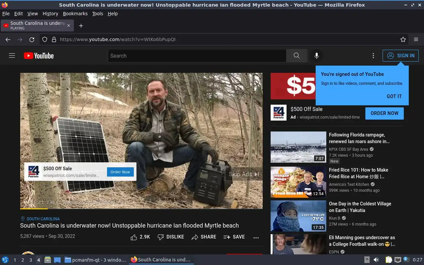
Task: Visit the KPIX CBS SF Bay Area channel
Action: click(348, 149)
